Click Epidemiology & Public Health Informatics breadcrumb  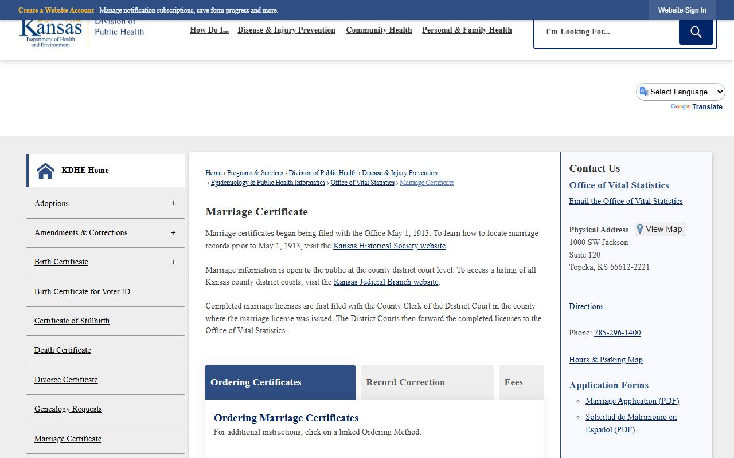click(268, 183)
